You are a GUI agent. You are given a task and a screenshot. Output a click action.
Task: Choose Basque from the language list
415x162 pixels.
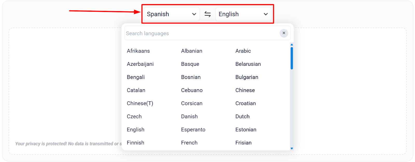click(190, 64)
